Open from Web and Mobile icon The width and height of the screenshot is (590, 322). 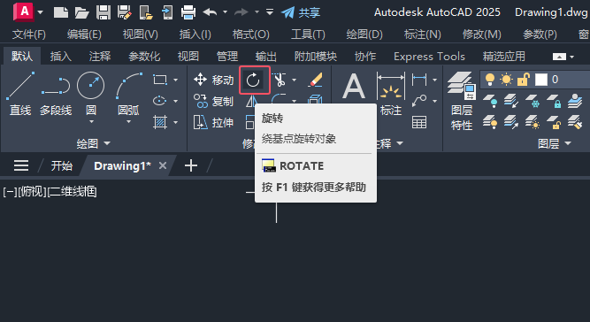click(146, 12)
